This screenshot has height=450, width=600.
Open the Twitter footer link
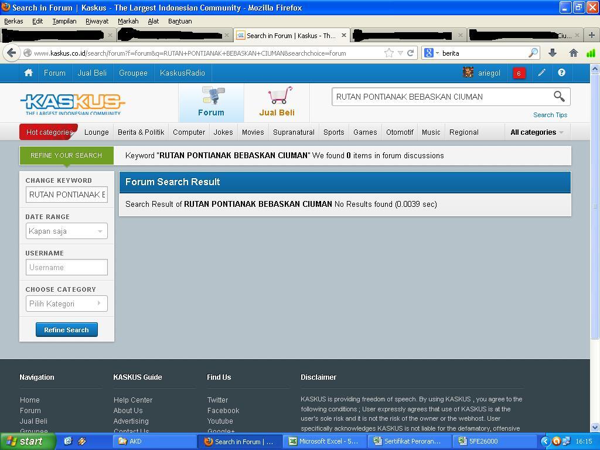[x=217, y=400]
